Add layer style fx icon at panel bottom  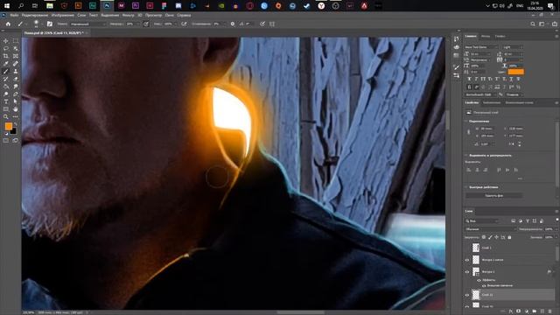(511, 311)
